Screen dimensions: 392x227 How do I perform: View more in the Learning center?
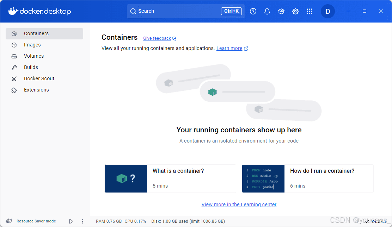pos(239,204)
